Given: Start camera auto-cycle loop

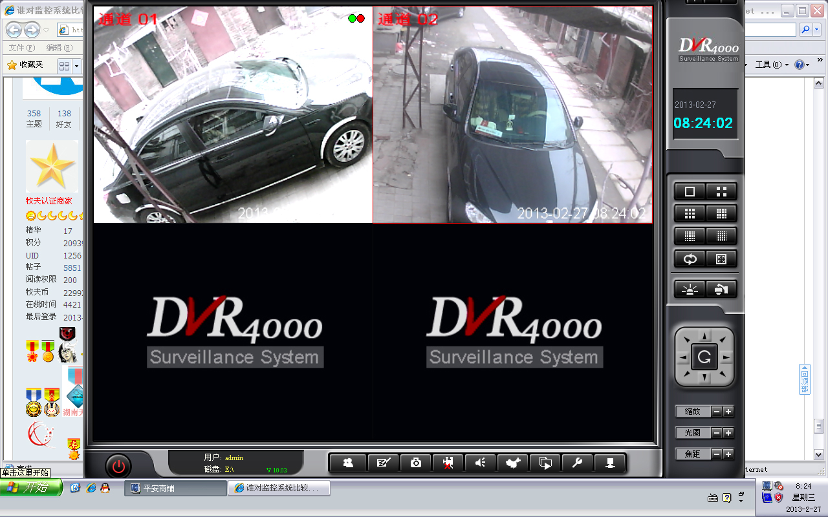Looking at the screenshot, I should 690,259.
